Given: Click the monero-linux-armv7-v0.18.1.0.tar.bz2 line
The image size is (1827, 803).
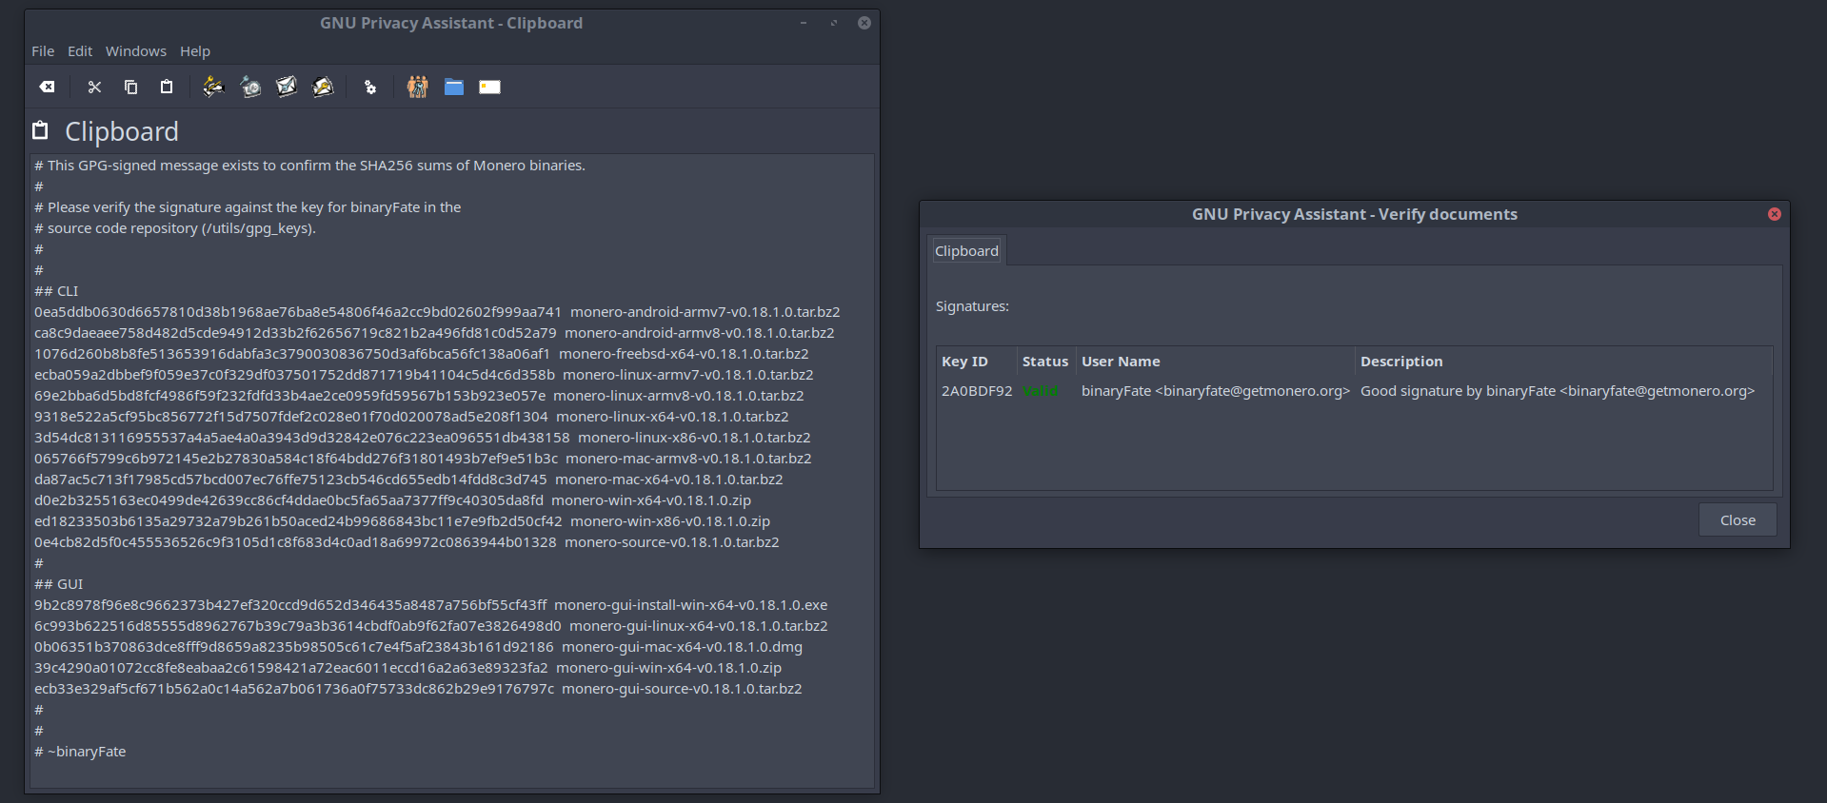Looking at the screenshot, I should coord(424,375).
